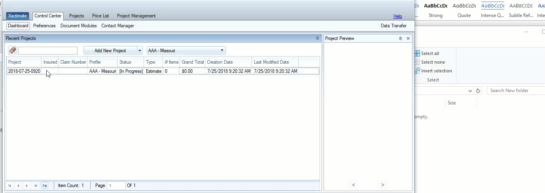Close the Project Preview panel
Image resolution: width=545 pixels, height=193 pixels.
(408, 38)
